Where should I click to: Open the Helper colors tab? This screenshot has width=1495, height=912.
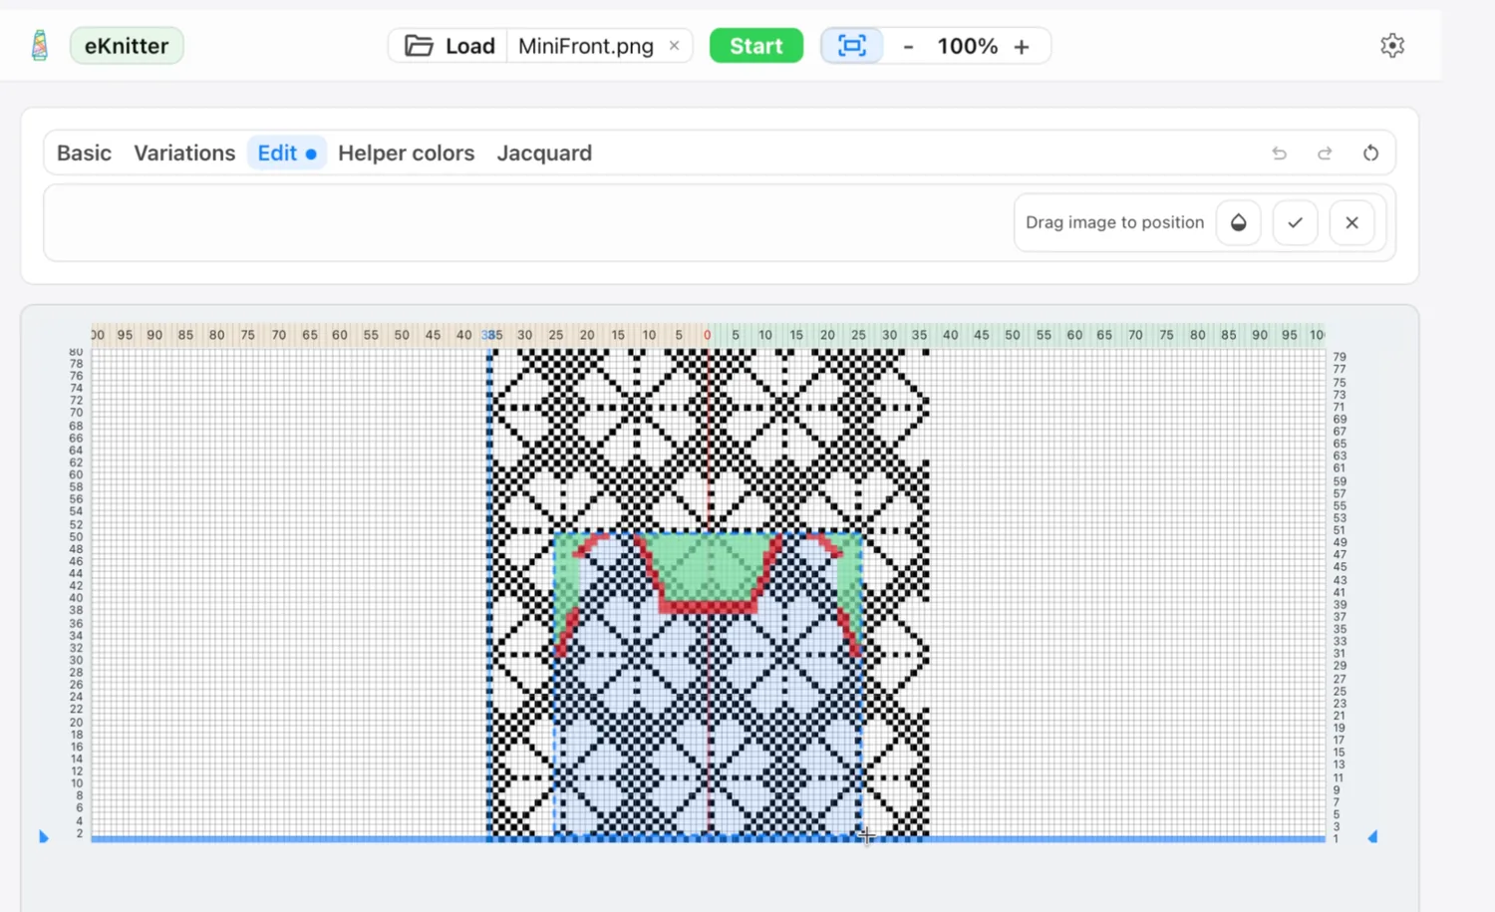coord(407,153)
